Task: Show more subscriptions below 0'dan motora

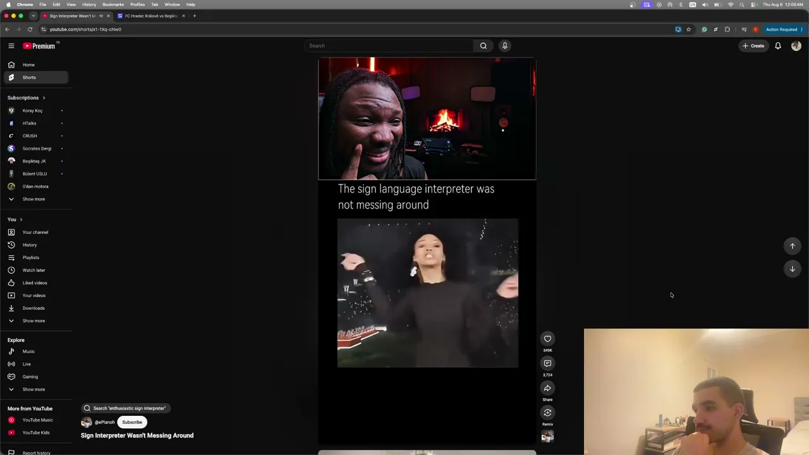Action: pos(35,199)
